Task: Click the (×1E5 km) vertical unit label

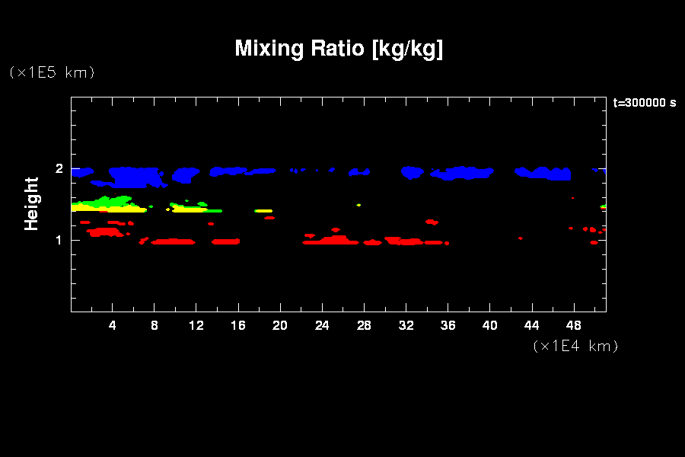Action: tap(51, 72)
